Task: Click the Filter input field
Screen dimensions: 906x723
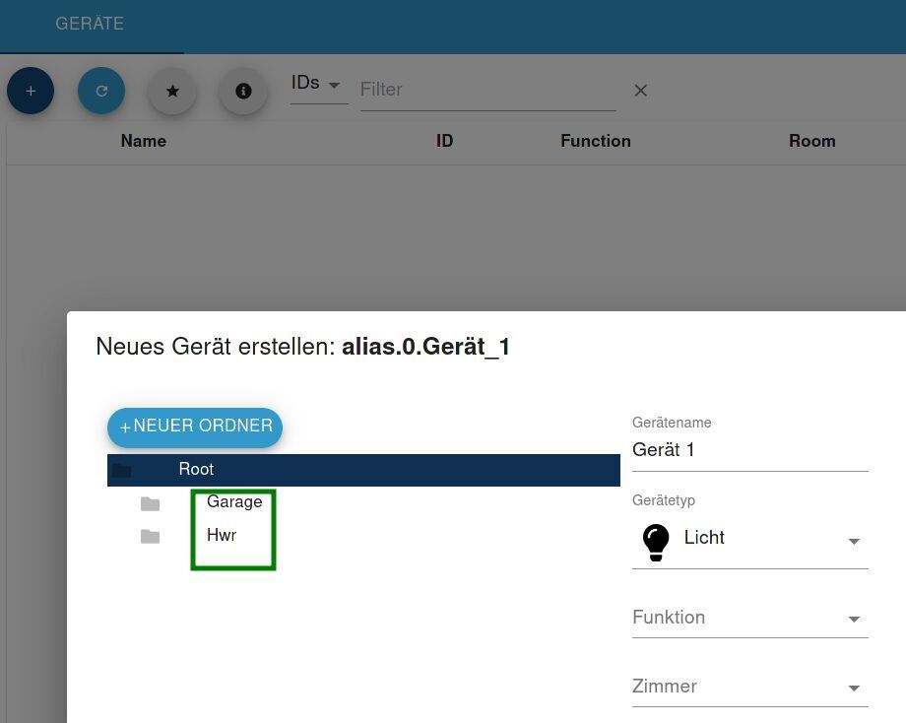Action: point(486,90)
